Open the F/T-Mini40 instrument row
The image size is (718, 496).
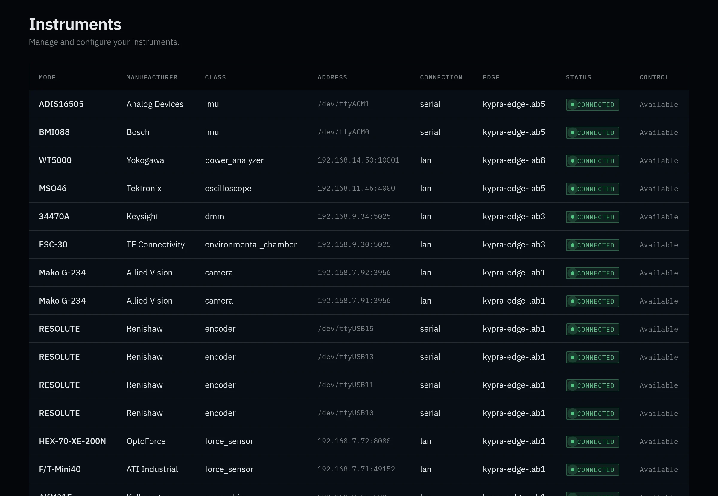coord(359,469)
